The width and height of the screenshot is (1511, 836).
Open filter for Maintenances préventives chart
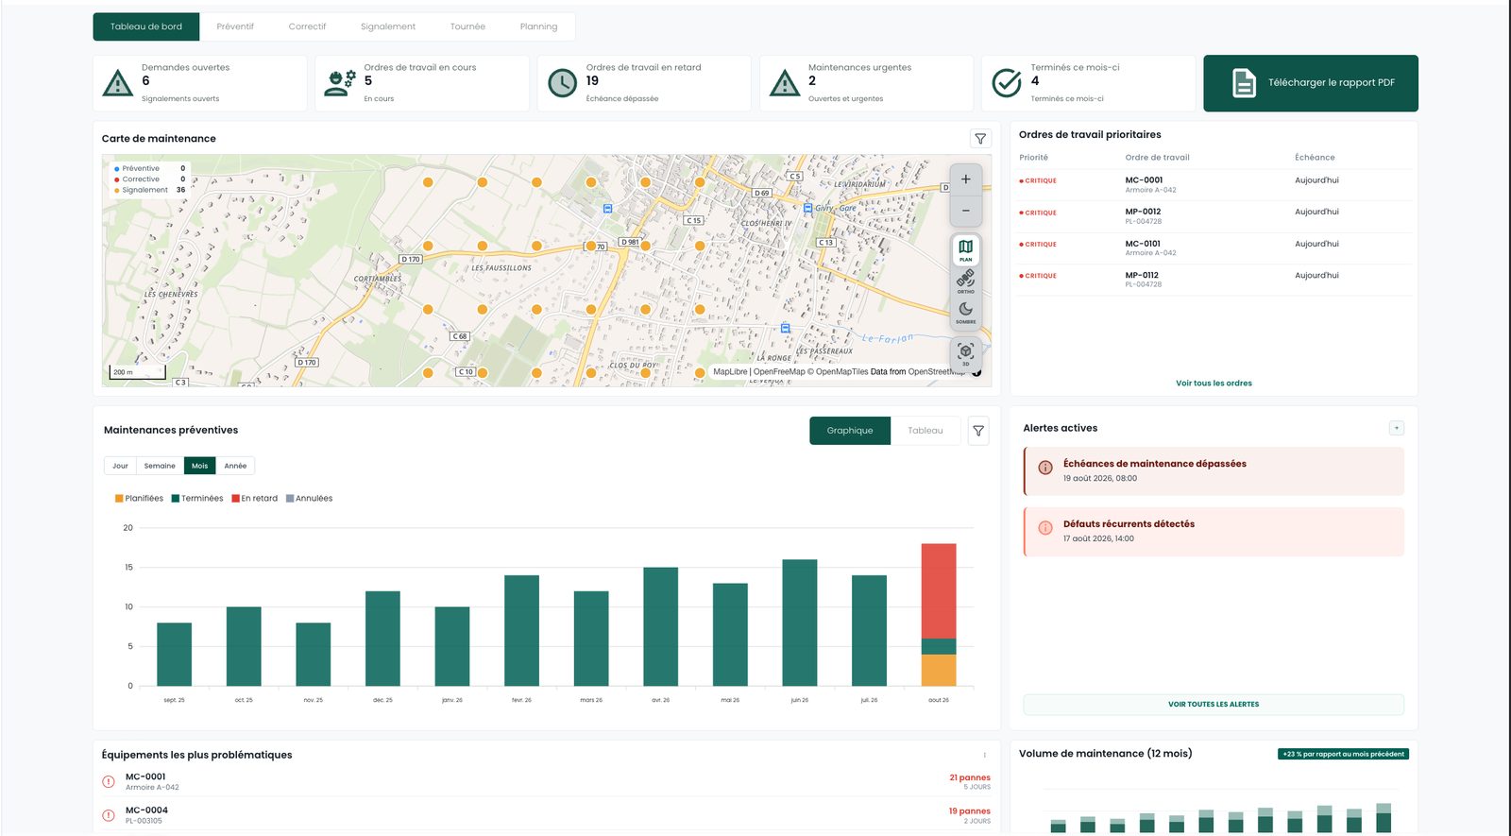[978, 431]
